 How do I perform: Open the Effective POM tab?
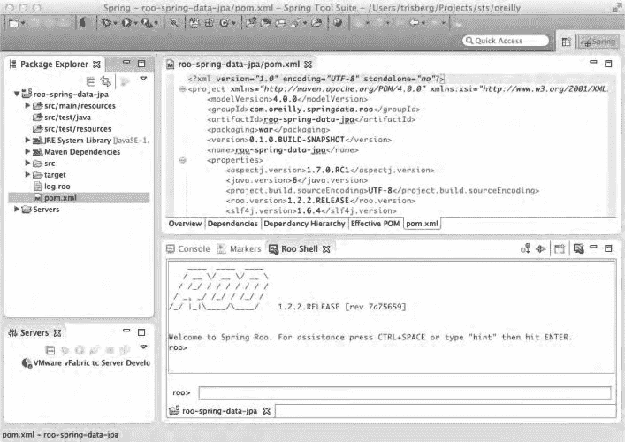pos(376,225)
